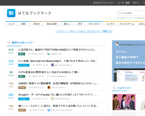Click the Hatena Space logo icon in banner
Viewport: 145px width, 116px height.
pyautogui.click(x=117, y=45)
